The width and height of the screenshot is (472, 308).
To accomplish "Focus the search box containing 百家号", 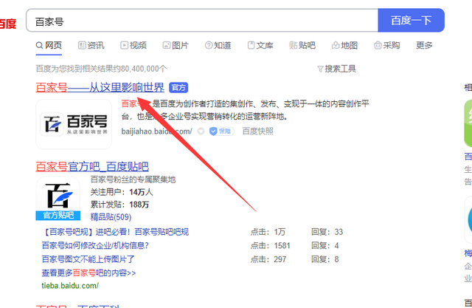I will pos(199,21).
